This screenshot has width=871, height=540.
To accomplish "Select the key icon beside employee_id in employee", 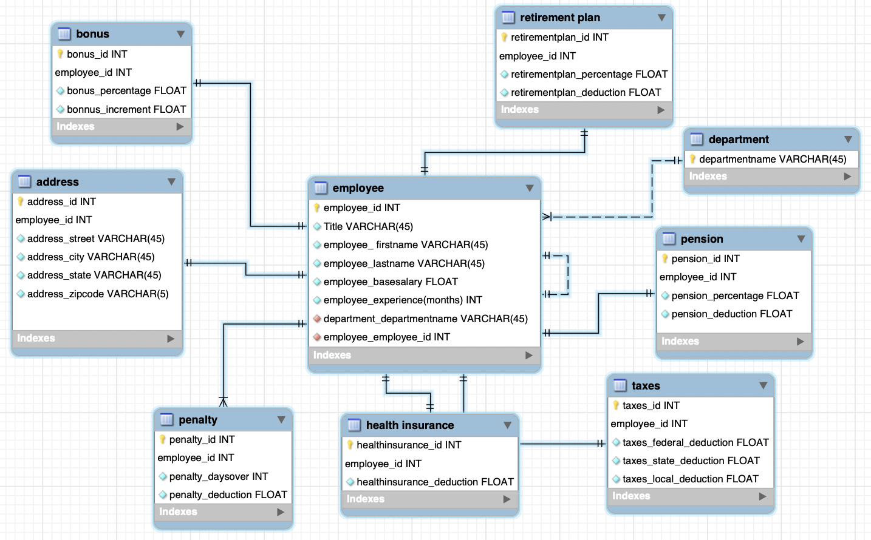I will click(x=316, y=208).
